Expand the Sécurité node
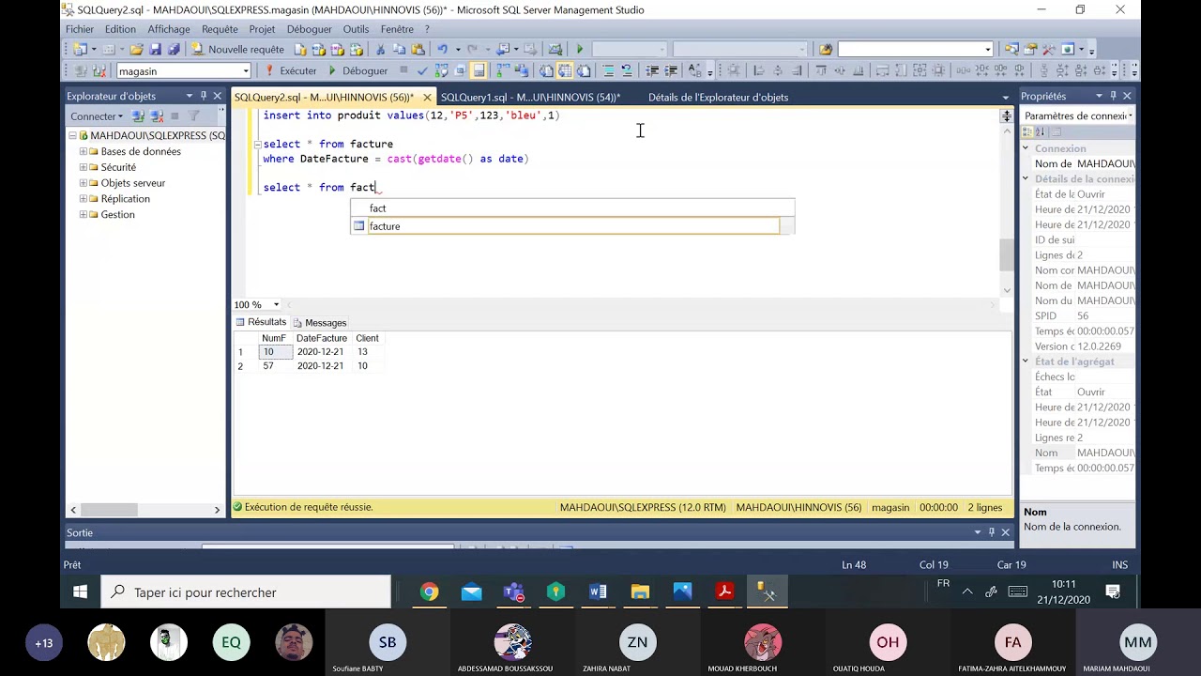Screen dimensions: 1201x676 (83, 167)
